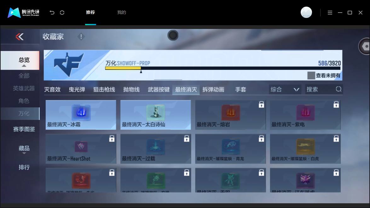Open 角色 in the sidebar
Image resolution: width=370 pixels, height=208 pixels.
24,101
